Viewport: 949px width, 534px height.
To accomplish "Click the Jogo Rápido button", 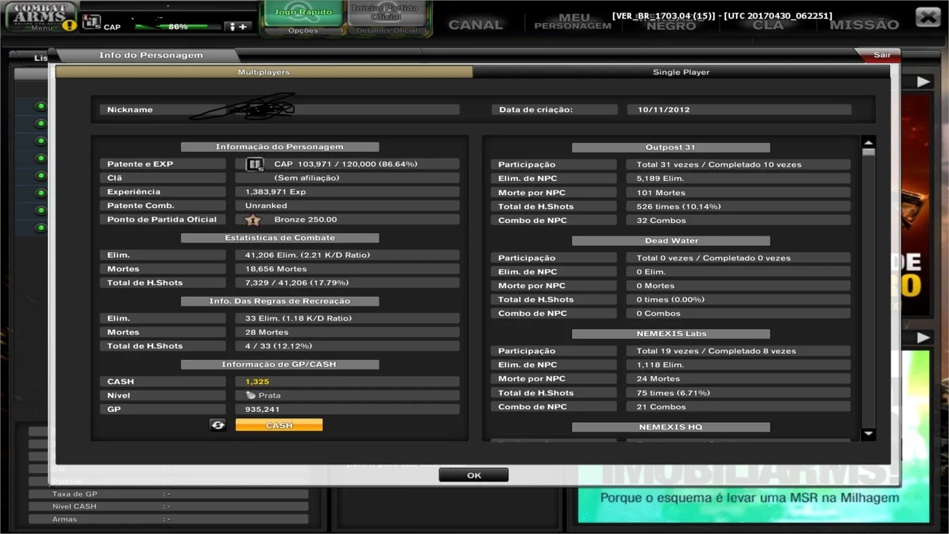I will tap(303, 14).
